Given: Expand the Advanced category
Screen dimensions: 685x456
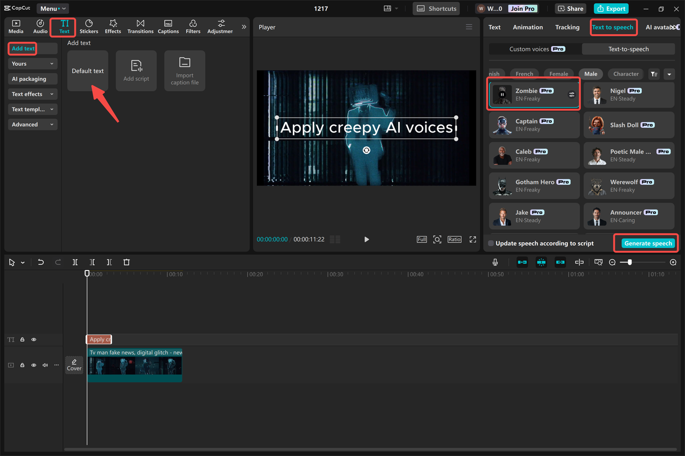Looking at the screenshot, I should [33, 125].
